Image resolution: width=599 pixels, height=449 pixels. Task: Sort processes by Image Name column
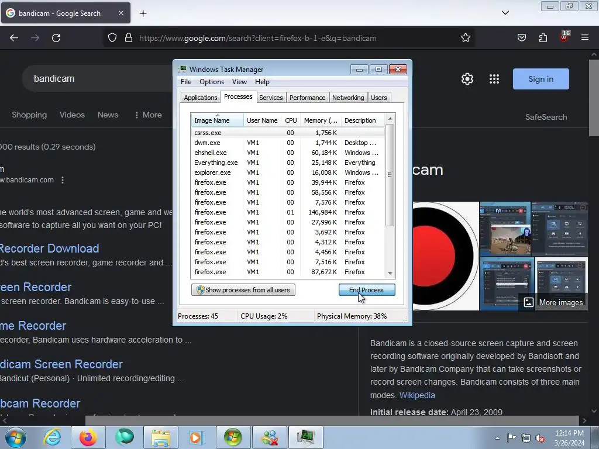click(217, 120)
